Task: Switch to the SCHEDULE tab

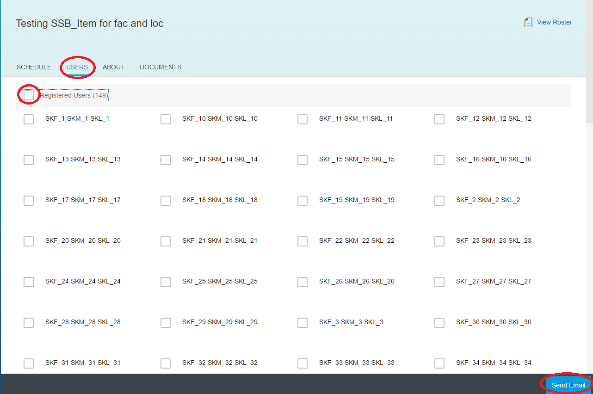Action: (x=34, y=67)
